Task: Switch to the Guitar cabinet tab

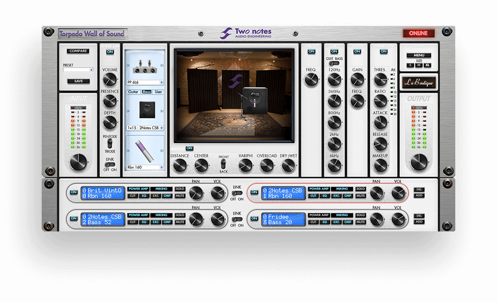Action: tap(133, 92)
